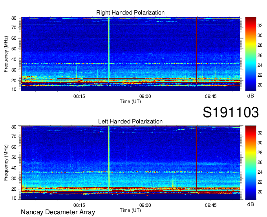
Task: Click the 08:15 tick under Left Handed plot
Action: (79, 205)
